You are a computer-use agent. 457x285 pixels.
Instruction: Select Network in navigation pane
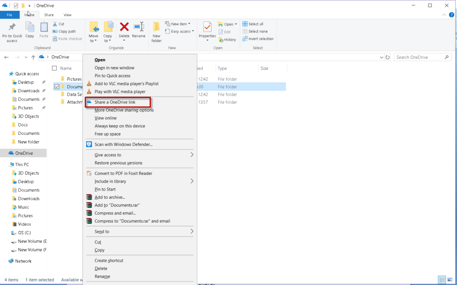[x=23, y=261]
